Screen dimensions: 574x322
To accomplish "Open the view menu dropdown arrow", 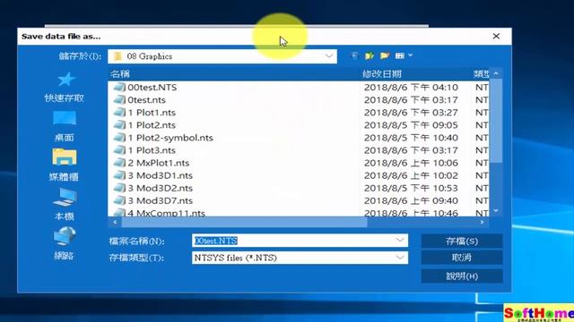I will tap(411, 55).
